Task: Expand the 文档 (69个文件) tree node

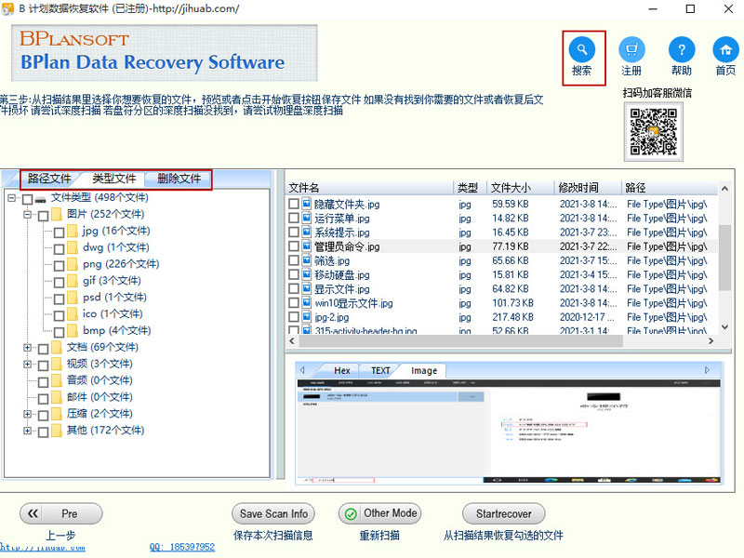Action: pos(28,348)
